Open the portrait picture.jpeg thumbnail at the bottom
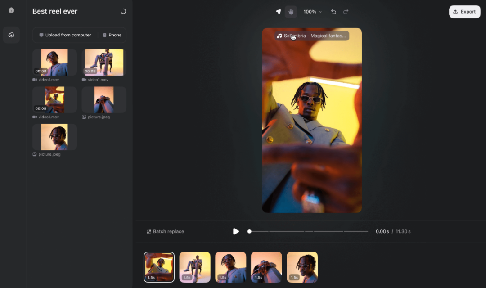486x288 pixels. point(54,137)
